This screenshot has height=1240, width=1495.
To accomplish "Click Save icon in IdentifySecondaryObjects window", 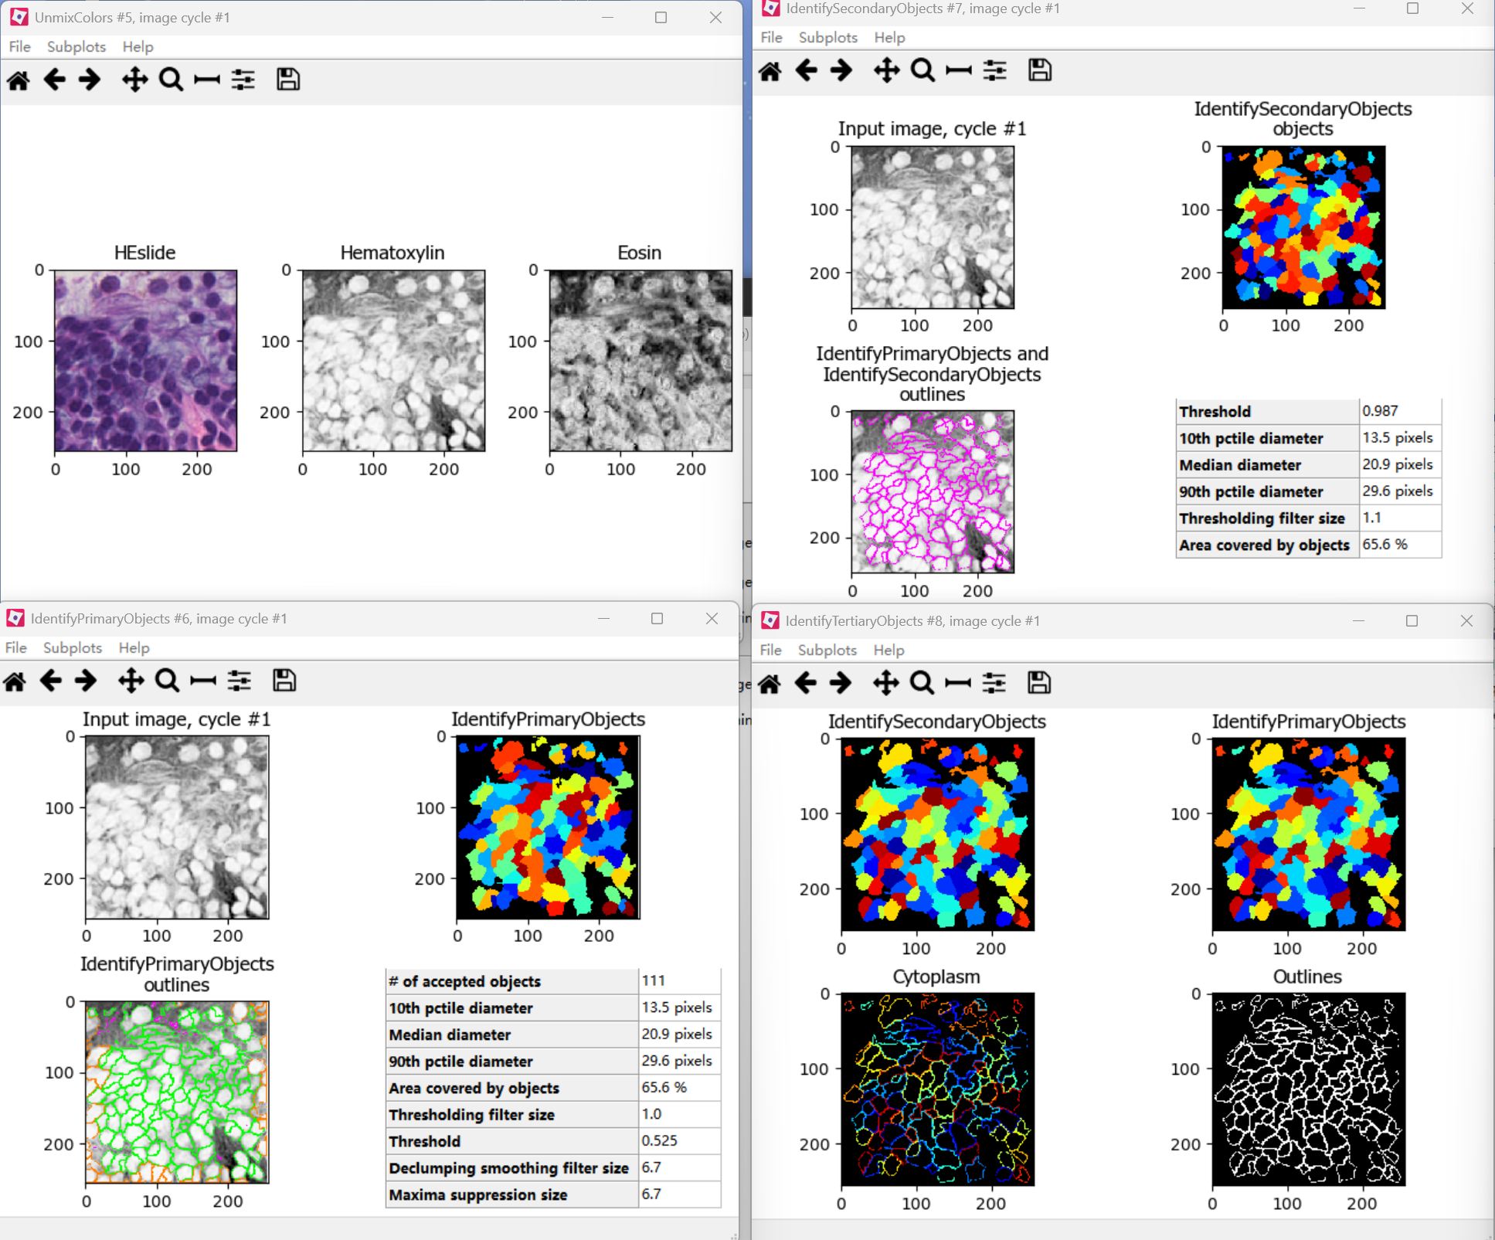I will coord(1040,71).
